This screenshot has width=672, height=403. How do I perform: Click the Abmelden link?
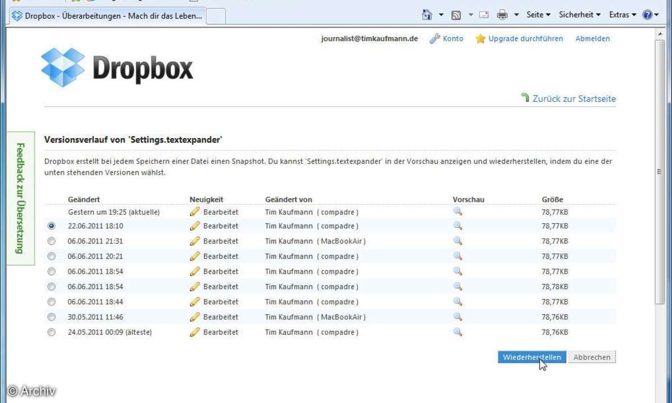pos(592,39)
